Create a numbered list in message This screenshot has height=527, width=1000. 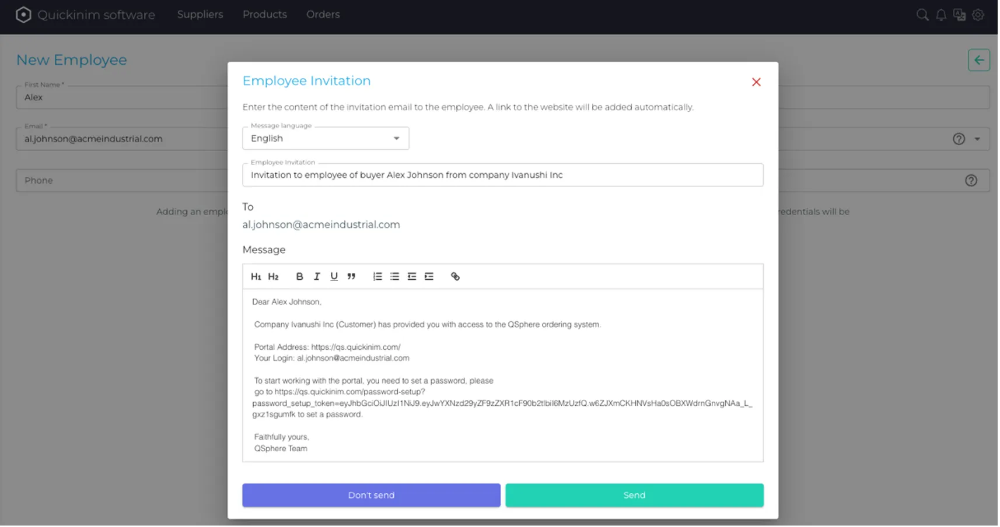377,276
